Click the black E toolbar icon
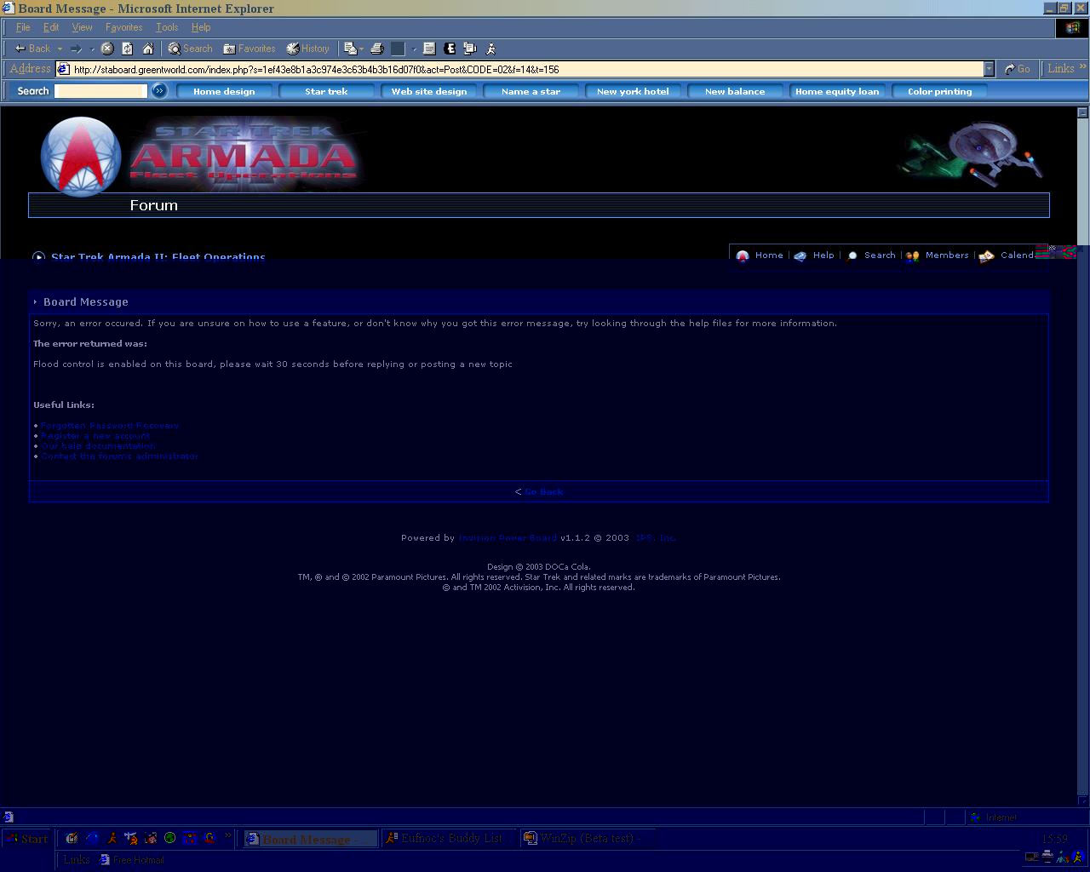 (450, 49)
